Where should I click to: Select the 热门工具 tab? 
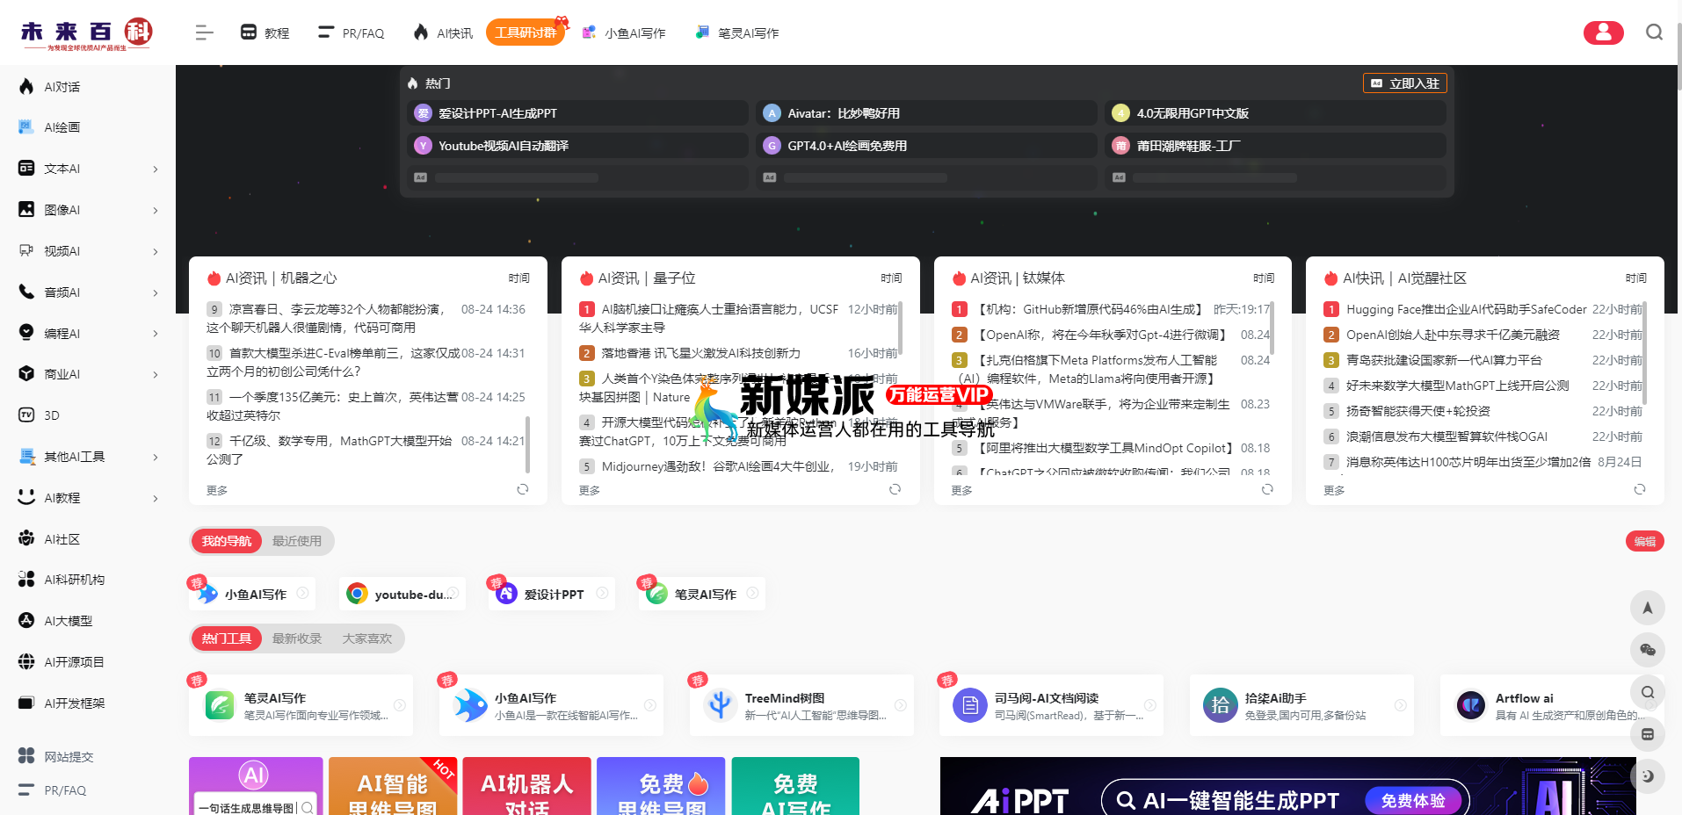tap(227, 638)
